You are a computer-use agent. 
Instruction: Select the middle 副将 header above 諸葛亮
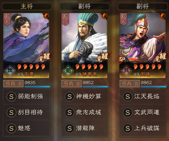tap(85, 7)
